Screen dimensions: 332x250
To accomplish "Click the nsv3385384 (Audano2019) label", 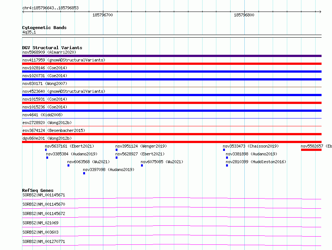I will click(x=72, y=154).
